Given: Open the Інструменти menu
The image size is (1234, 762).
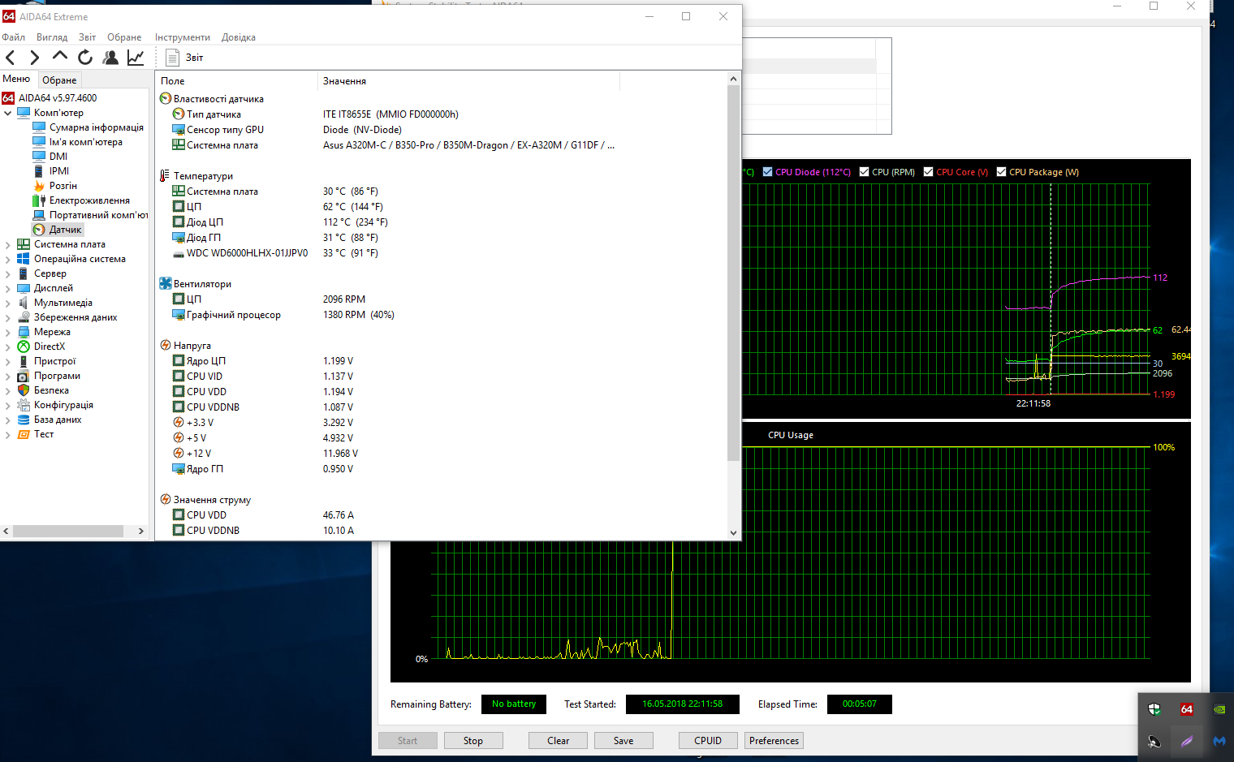Looking at the screenshot, I should coord(183,37).
